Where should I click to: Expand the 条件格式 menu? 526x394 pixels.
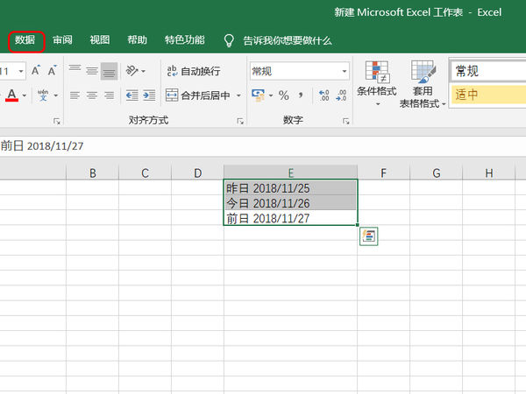click(377, 85)
